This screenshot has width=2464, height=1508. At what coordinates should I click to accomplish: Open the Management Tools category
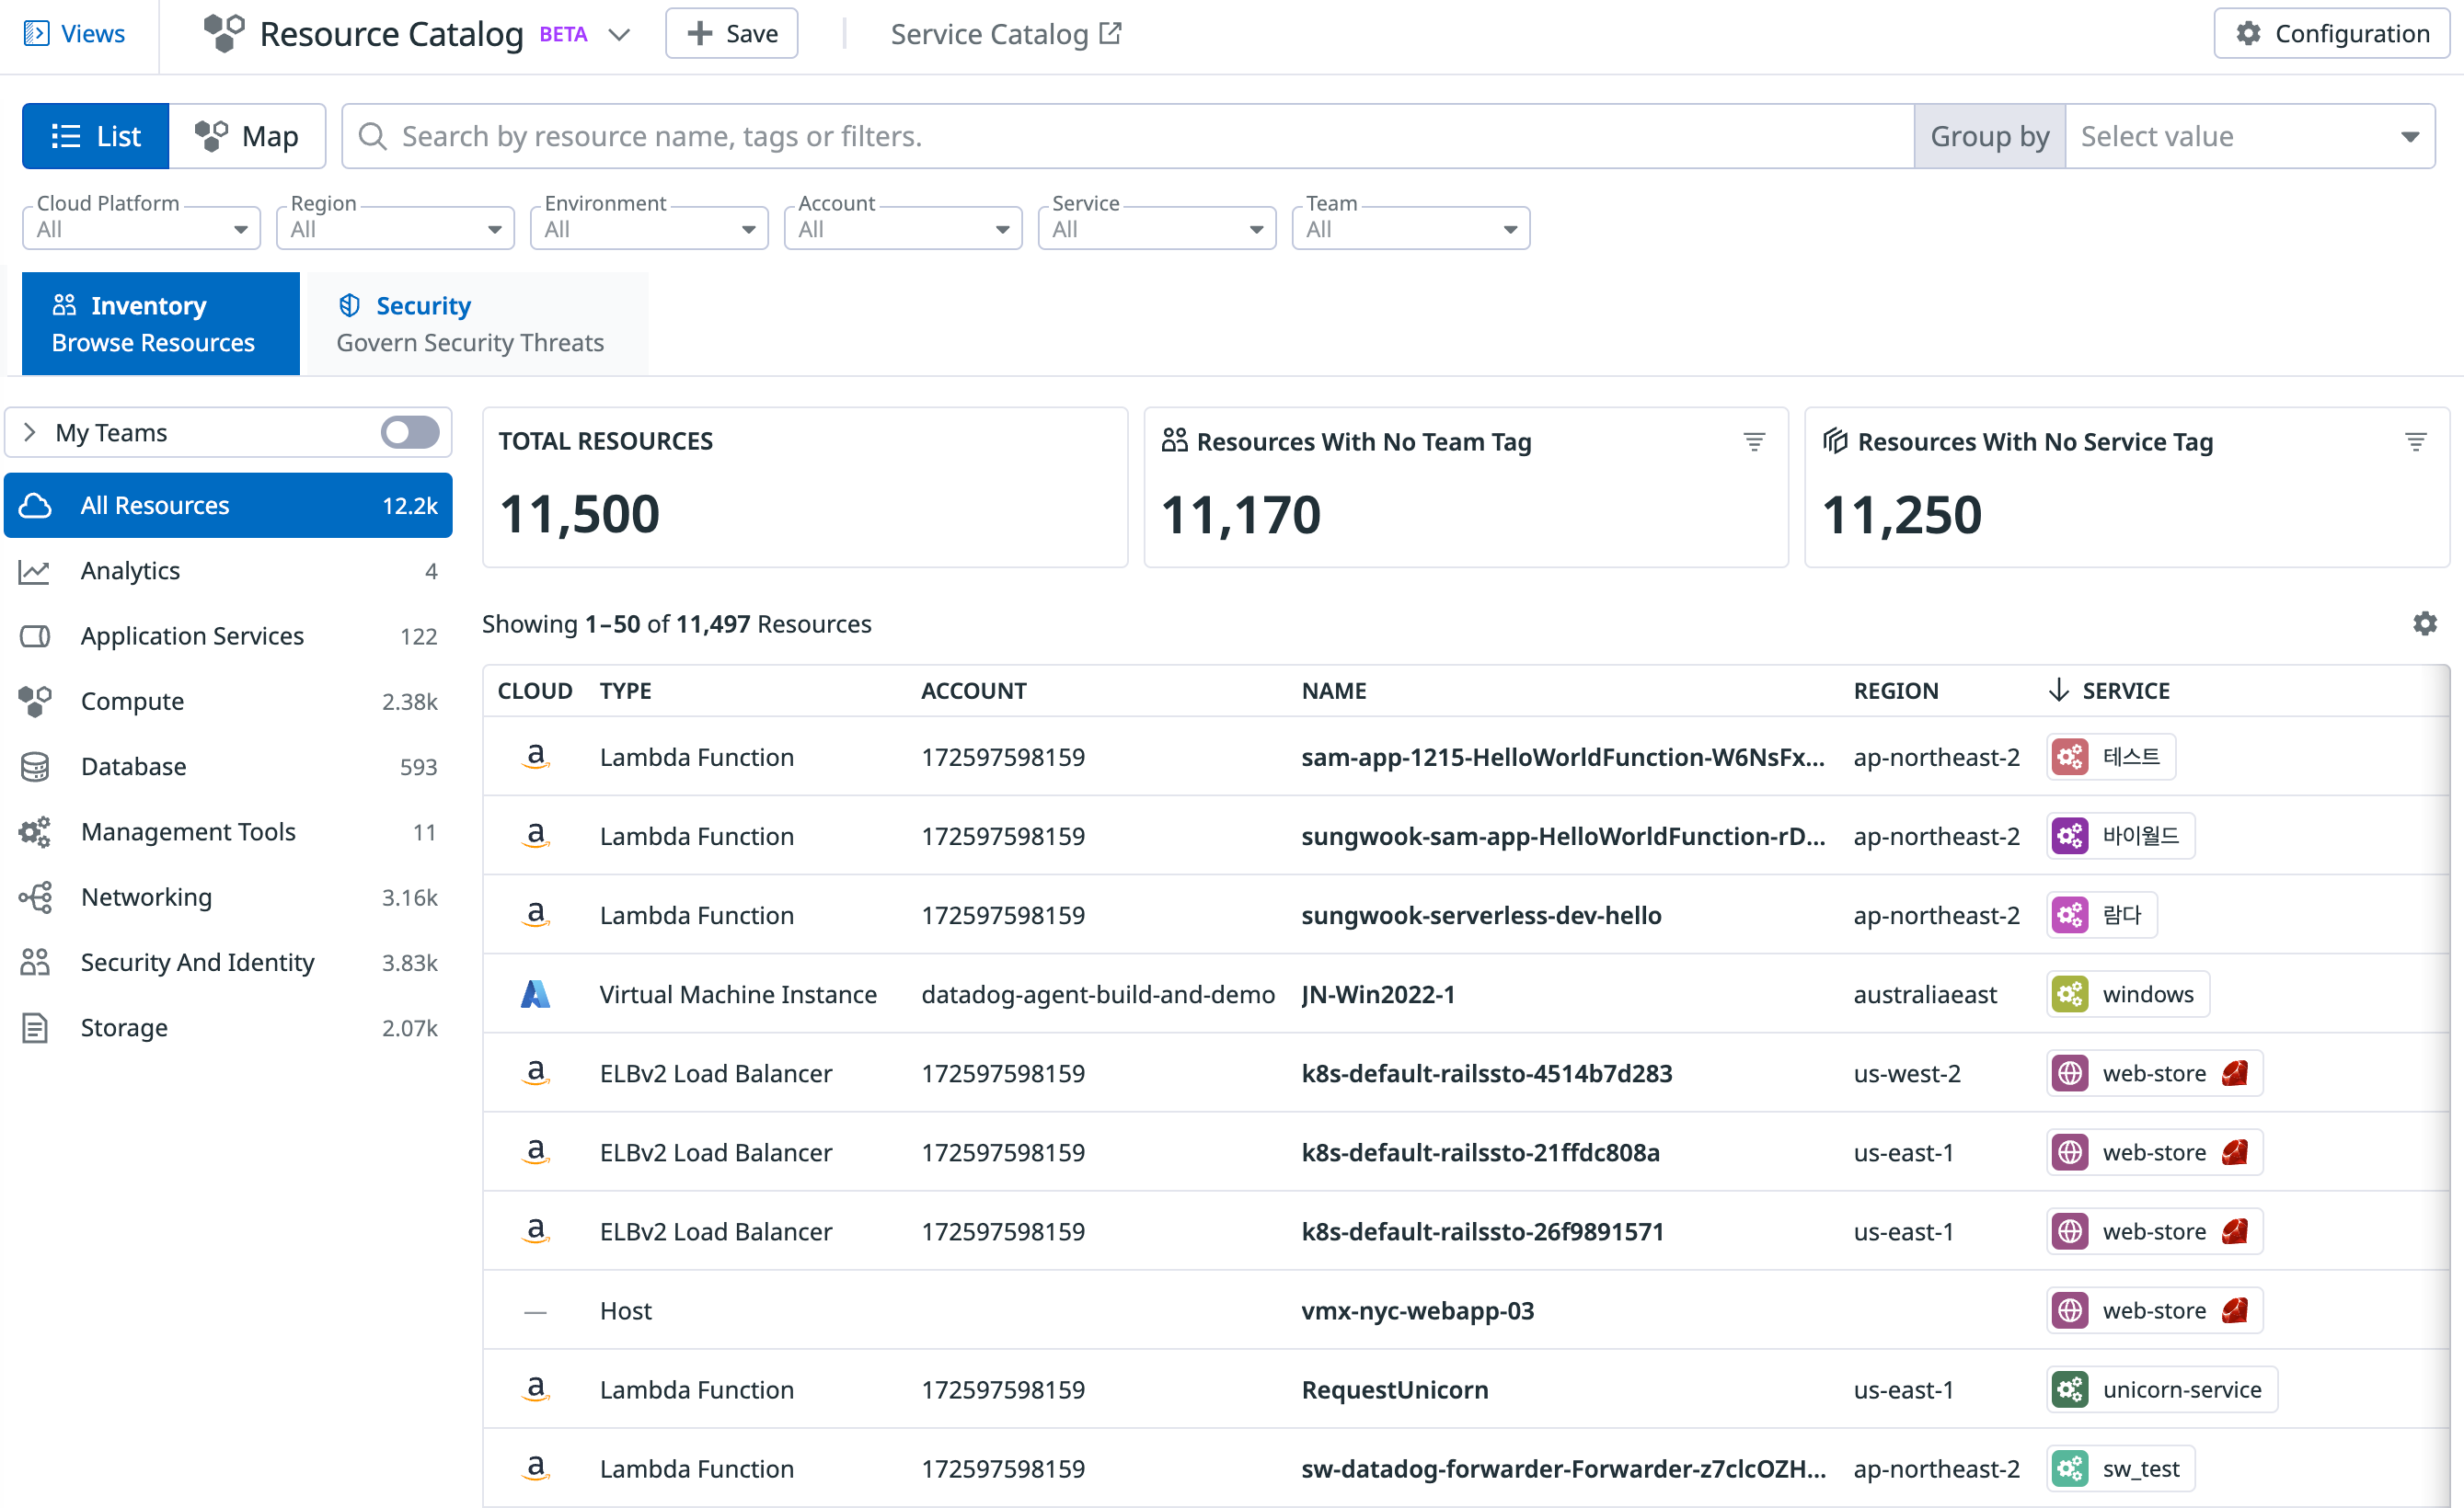tap(188, 830)
